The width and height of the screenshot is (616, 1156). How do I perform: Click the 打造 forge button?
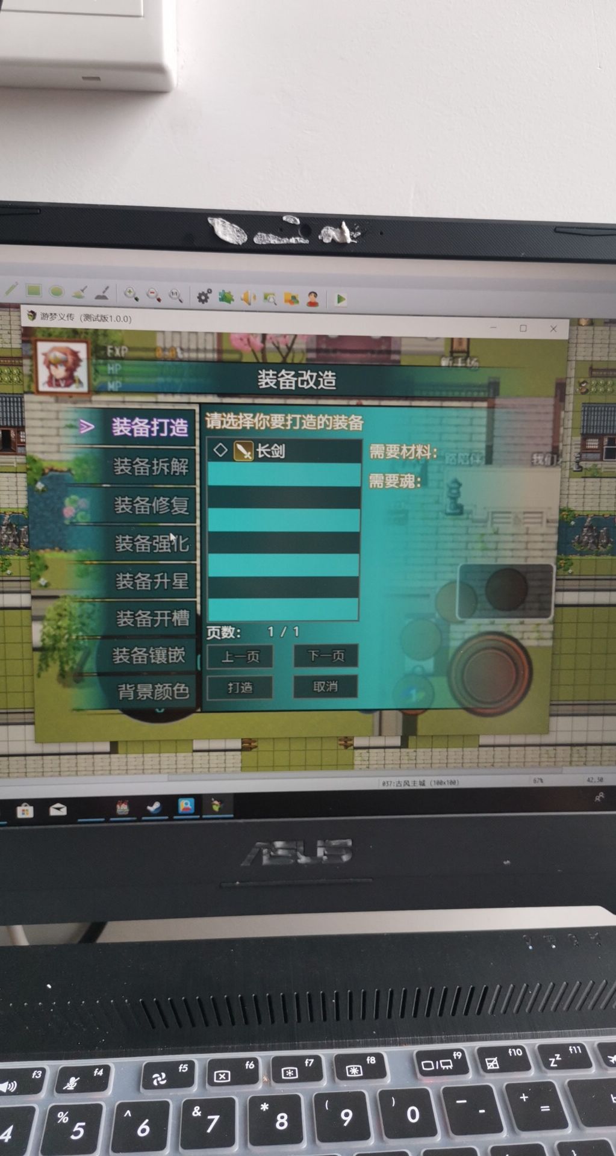[240, 687]
